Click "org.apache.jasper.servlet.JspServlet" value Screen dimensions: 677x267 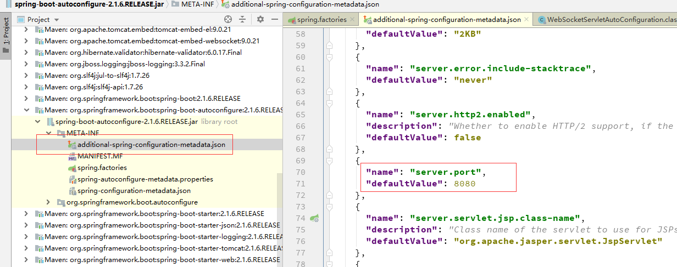(x=558, y=241)
